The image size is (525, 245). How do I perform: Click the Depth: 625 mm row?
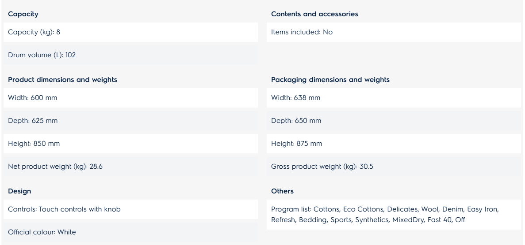click(130, 121)
